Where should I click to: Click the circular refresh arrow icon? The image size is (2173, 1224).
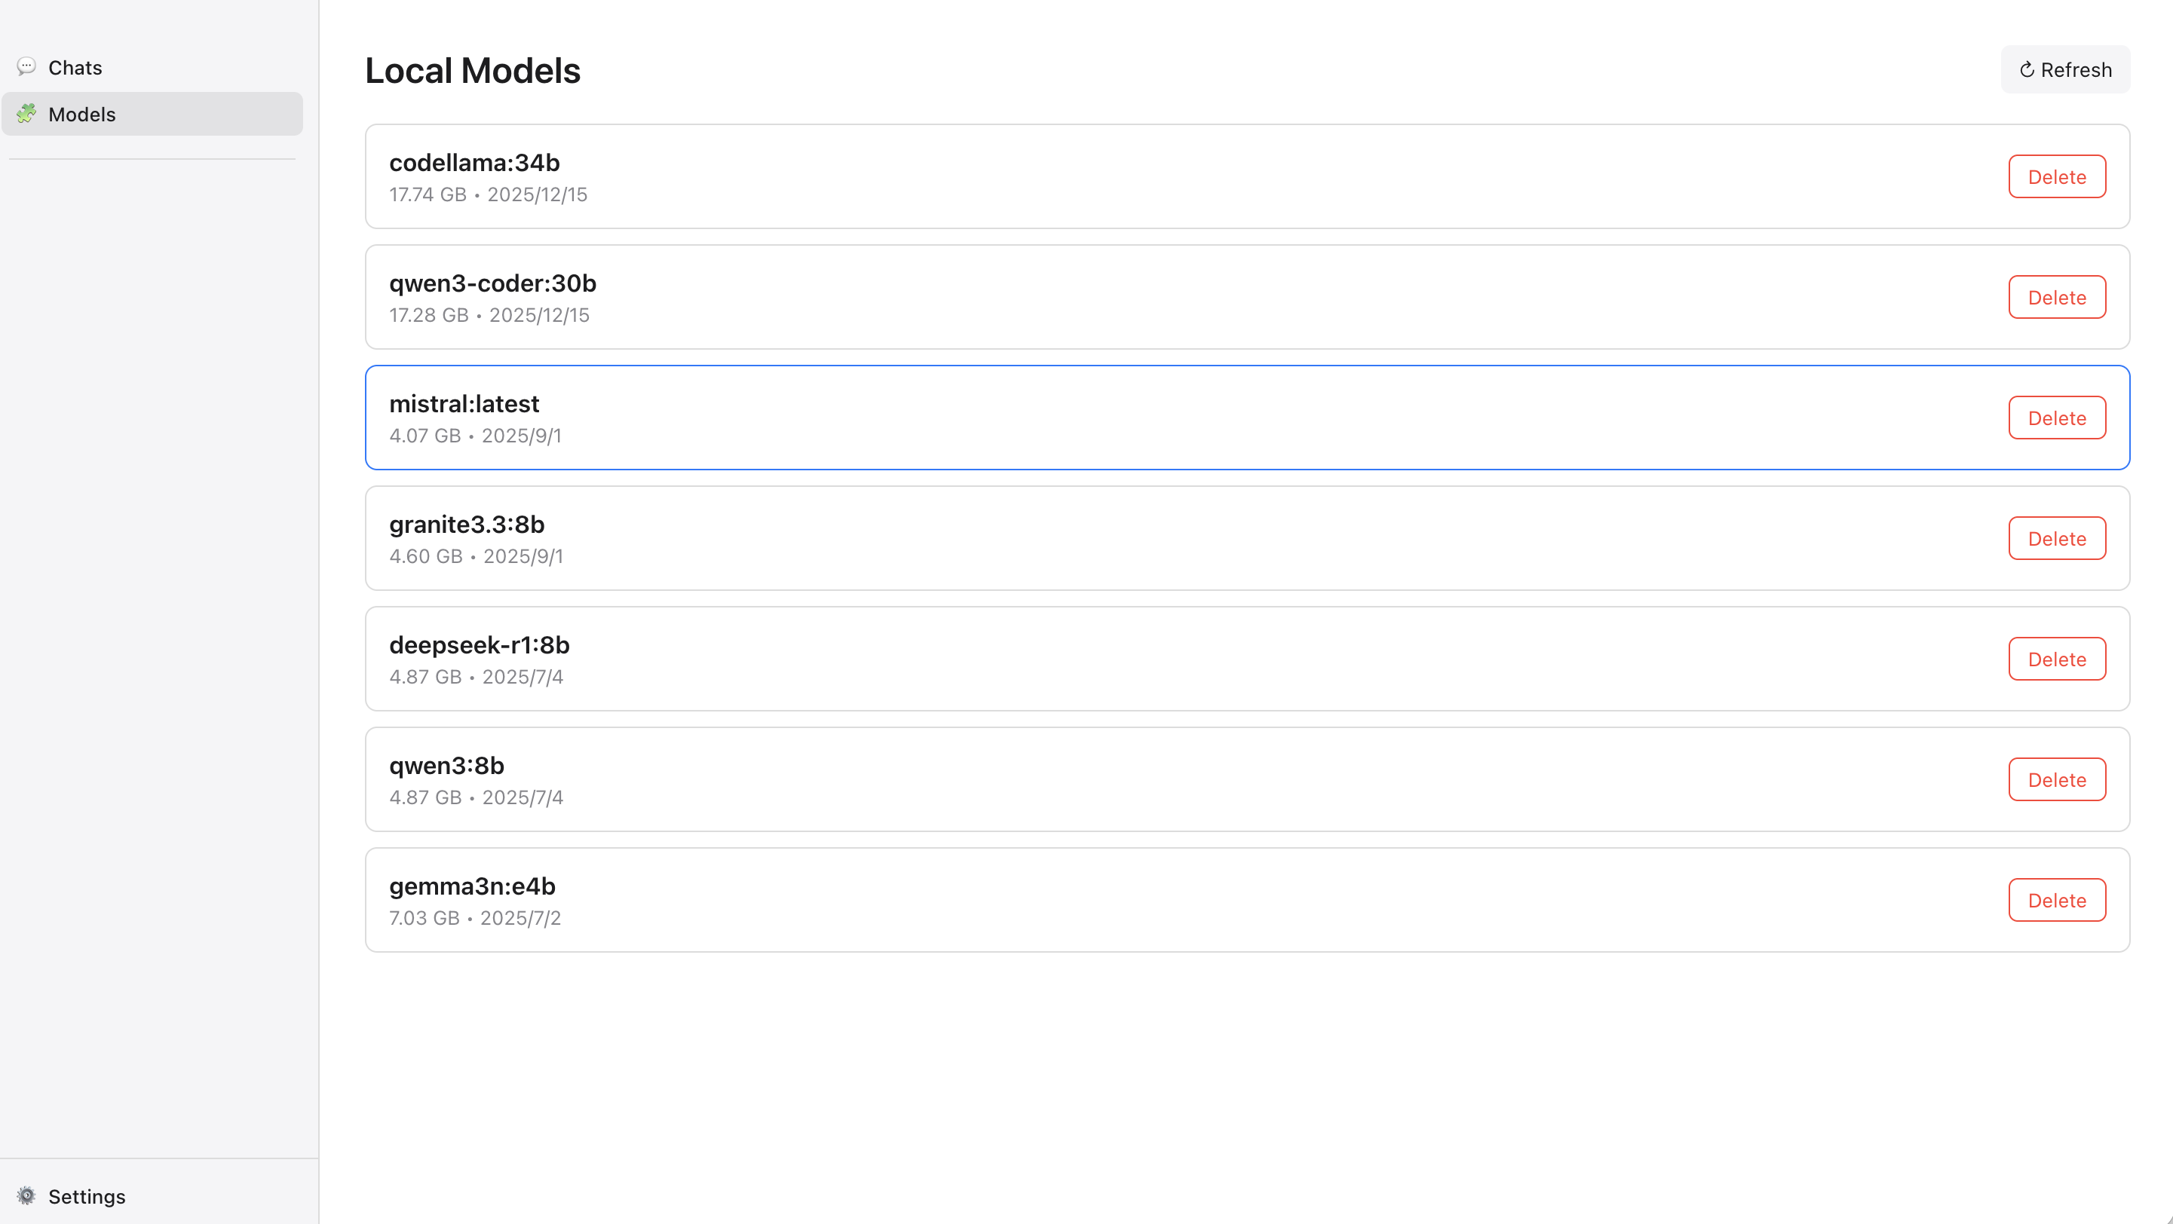[2027, 70]
